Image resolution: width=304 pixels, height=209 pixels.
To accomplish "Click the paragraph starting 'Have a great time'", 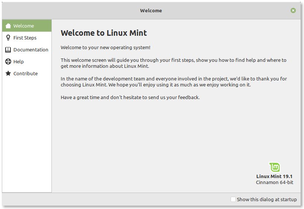I will pyautogui.click(x=130, y=97).
